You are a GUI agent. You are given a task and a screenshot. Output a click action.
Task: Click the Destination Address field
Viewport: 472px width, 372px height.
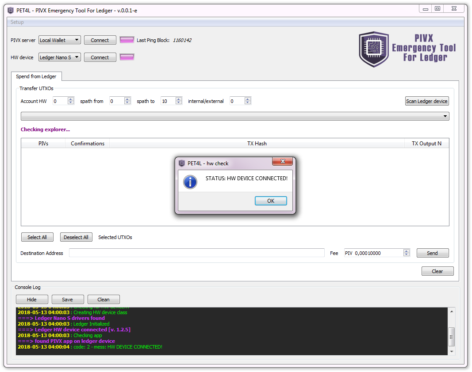tap(196, 253)
